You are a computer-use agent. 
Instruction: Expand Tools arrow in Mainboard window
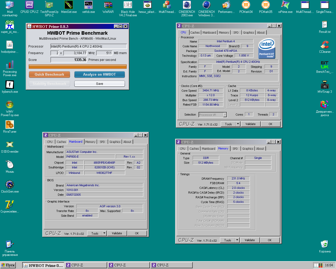point(104,233)
